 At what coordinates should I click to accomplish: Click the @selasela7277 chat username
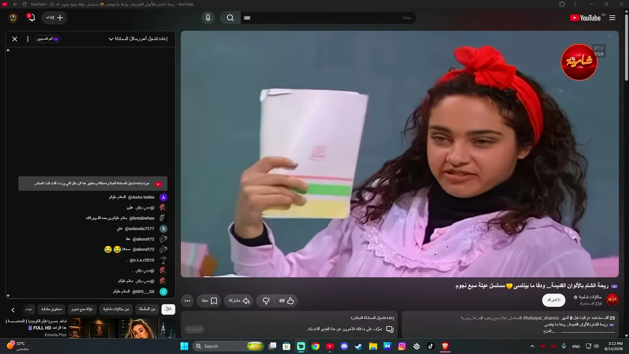coord(140,229)
